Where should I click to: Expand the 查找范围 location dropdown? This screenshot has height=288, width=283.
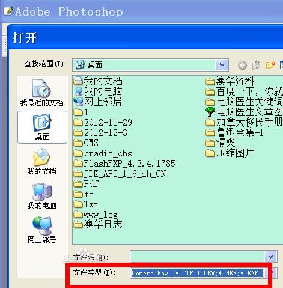pos(222,65)
